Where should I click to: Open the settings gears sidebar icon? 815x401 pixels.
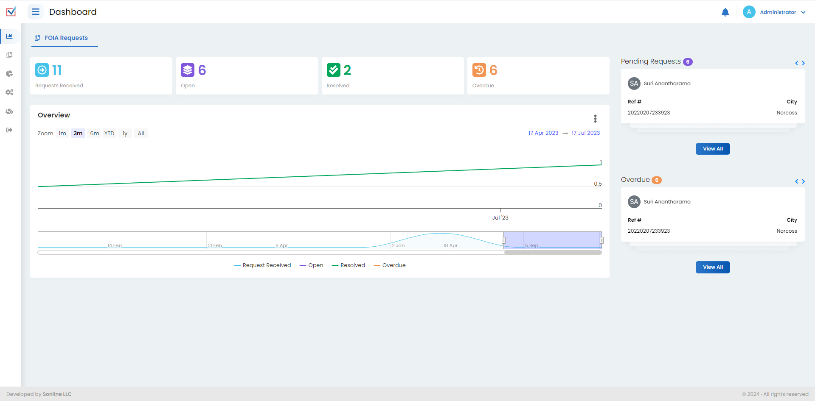(9, 92)
